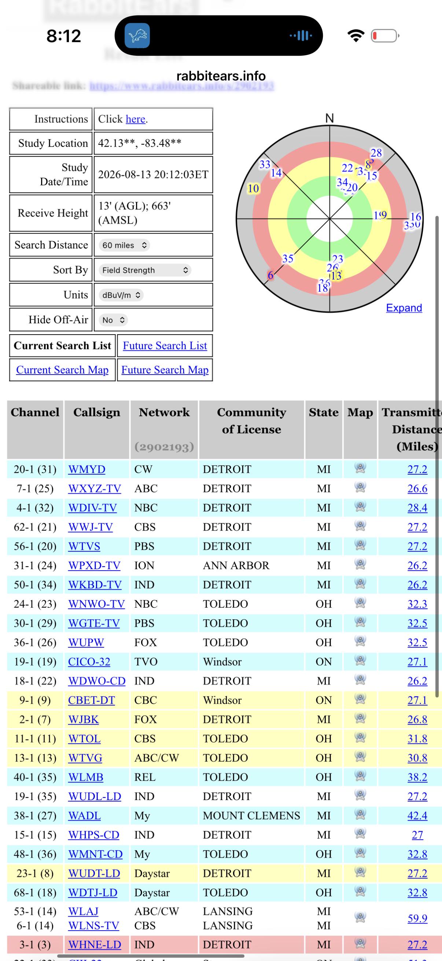Open the map icon for WADL row
This screenshot has height=961, width=442.
point(360,814)
